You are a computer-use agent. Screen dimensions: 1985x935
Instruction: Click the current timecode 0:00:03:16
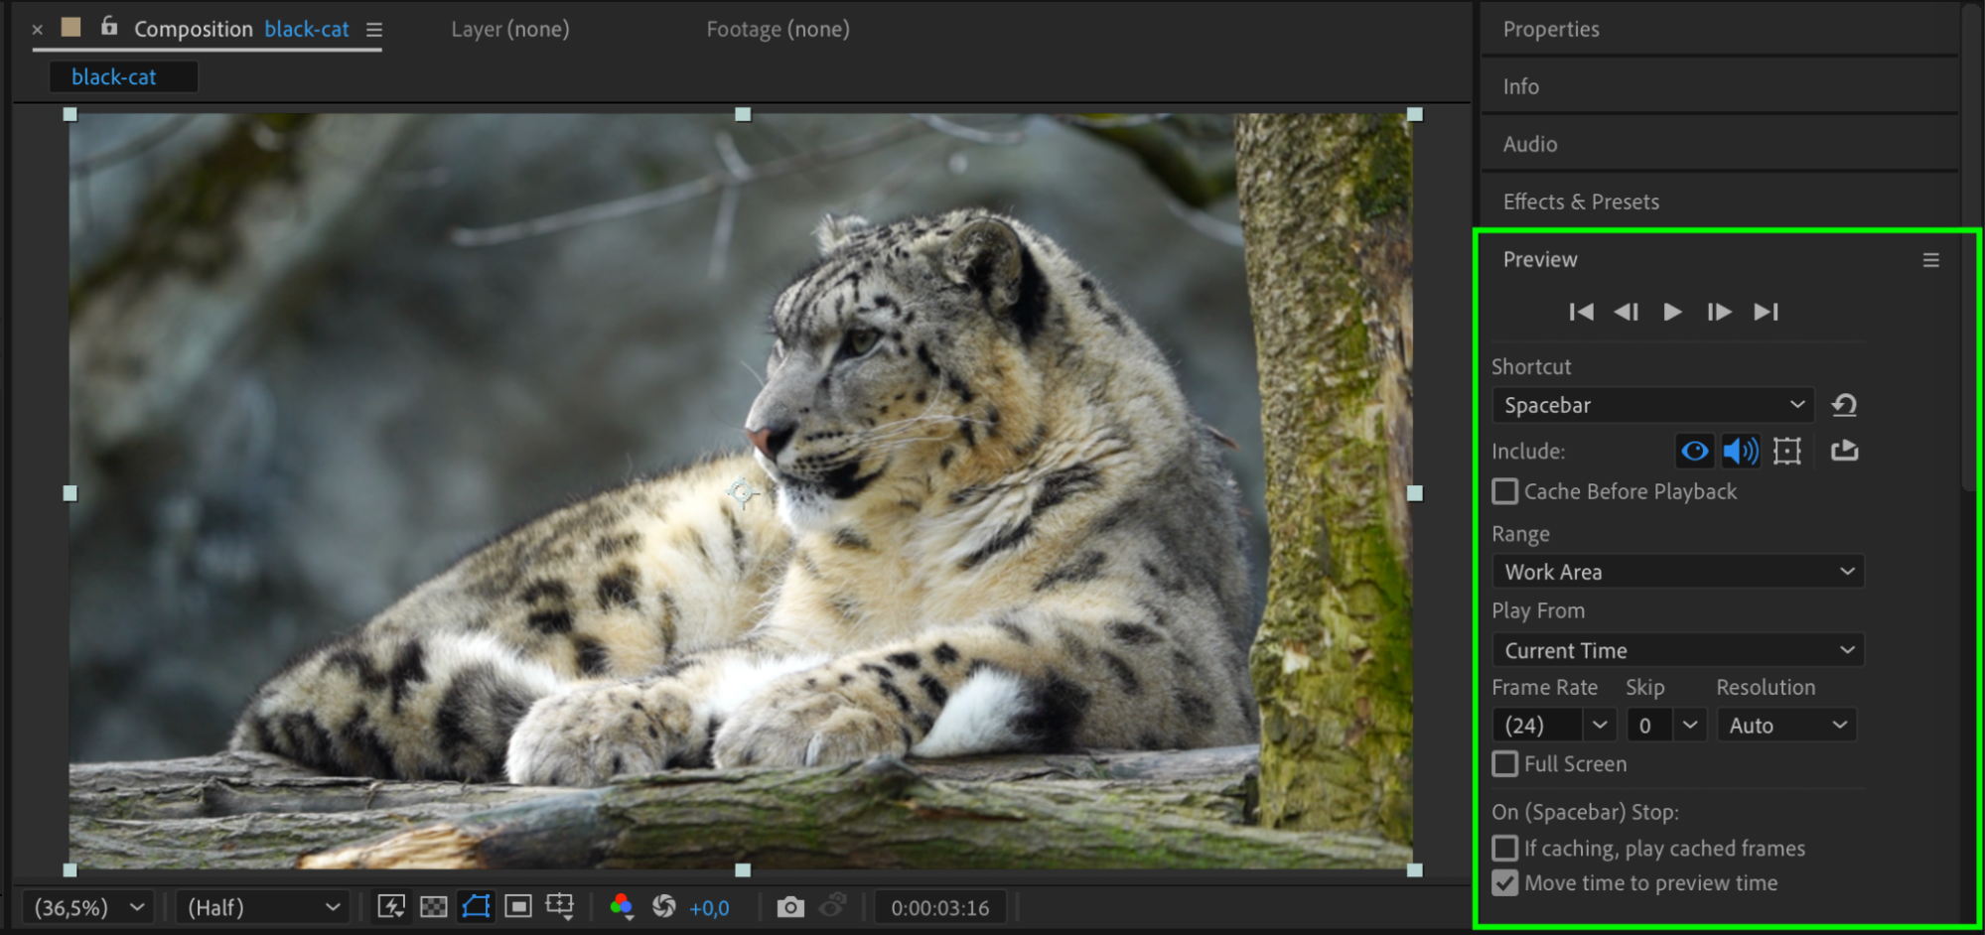939,907
